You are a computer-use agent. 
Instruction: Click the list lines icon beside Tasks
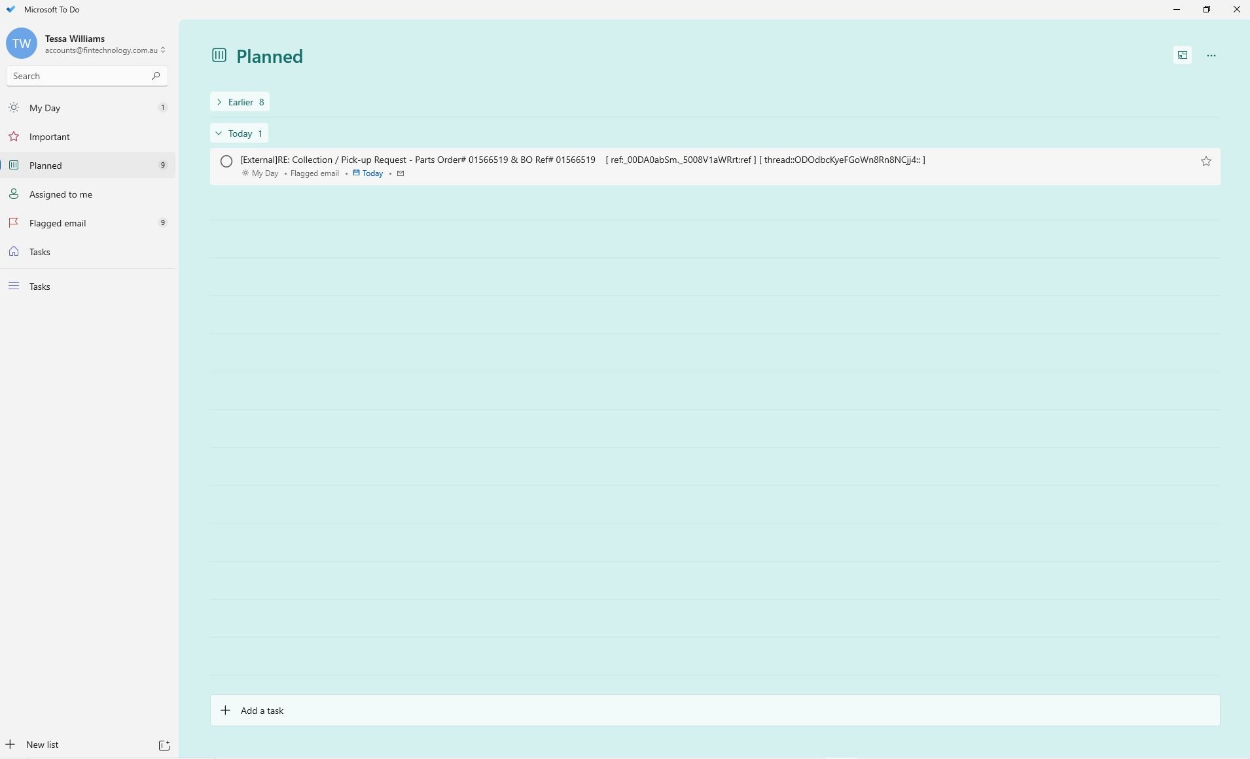pos(14,287)
